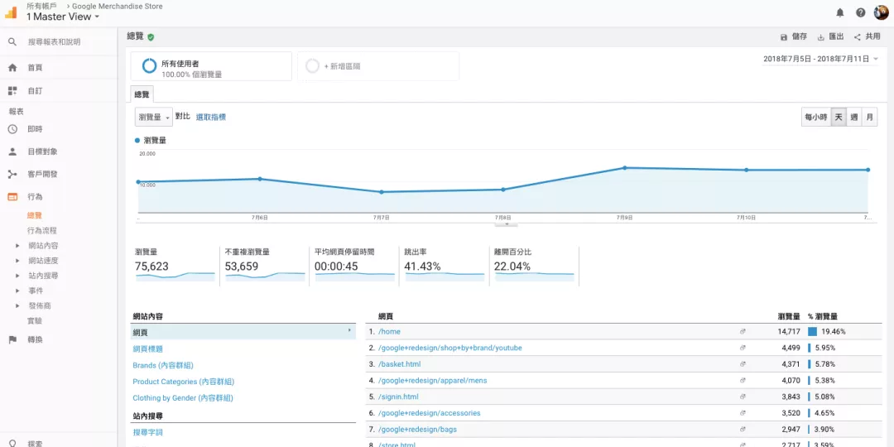Viewport: 894px width, 447px height.
Task: Click the 行為 behavior icon
Action: pyautogui.click(x=12, y=197)
